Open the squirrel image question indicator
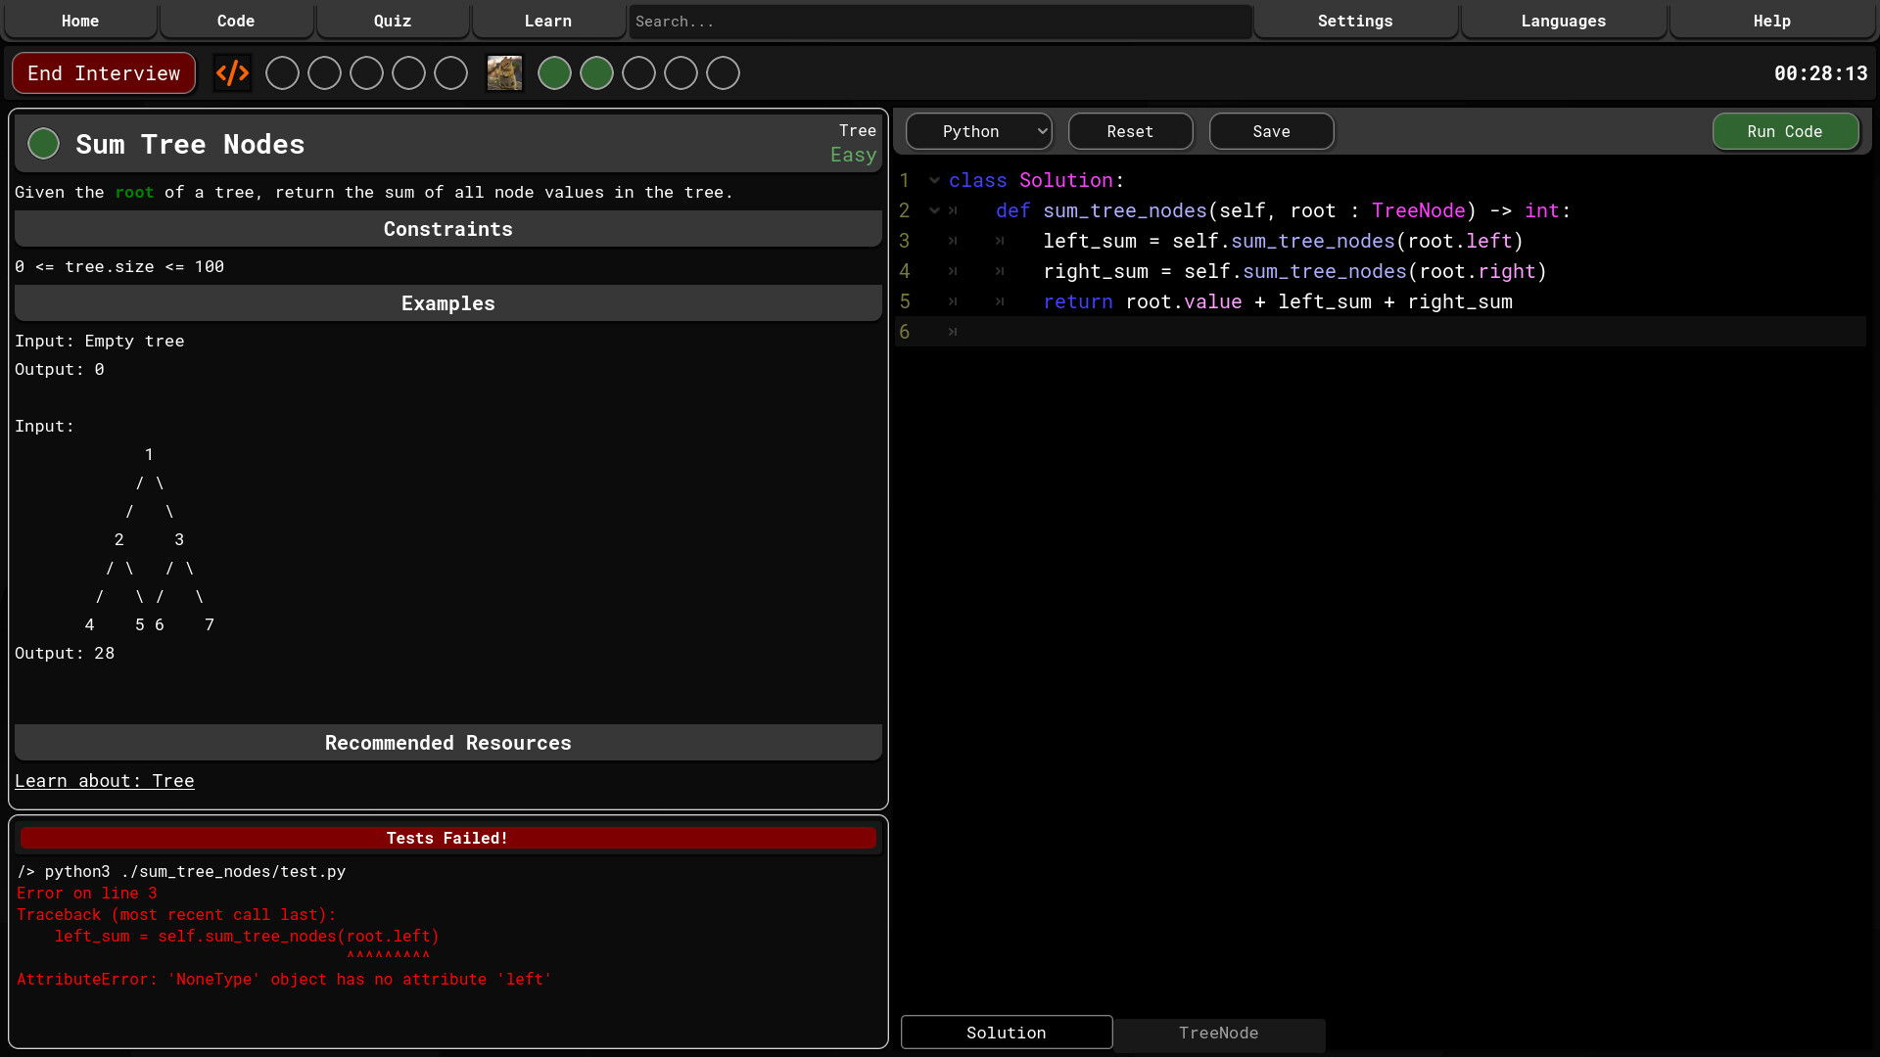Image resolution: width=1880 pixels, height=1057 pixels. tap(503, 72)
